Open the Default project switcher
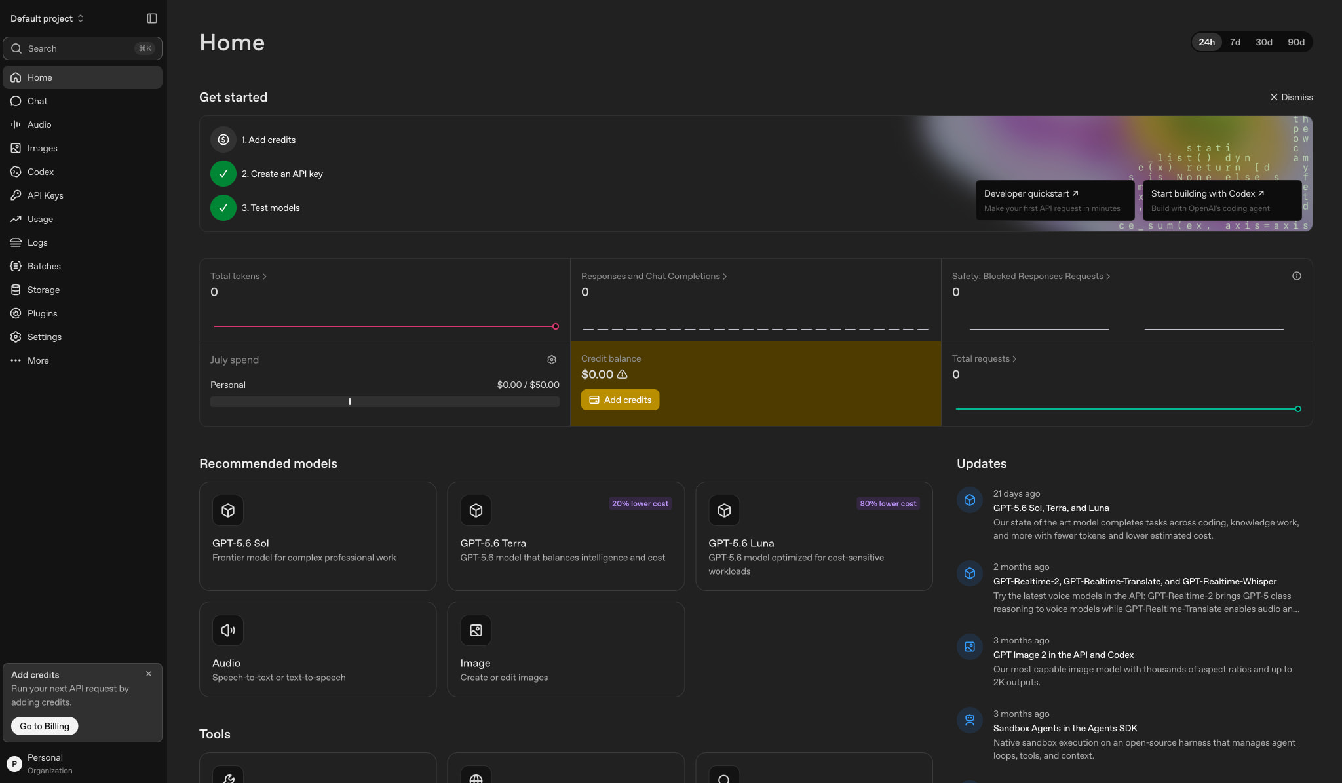The width and height of the screenshot is (1342, 783). click(x=47, y=18)
